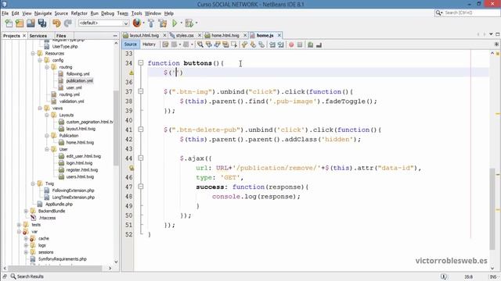
Task: Collapse the routing folder node
Action: pos(47,67)
